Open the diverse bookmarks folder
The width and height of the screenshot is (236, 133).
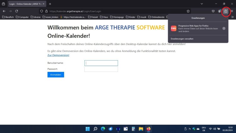coord(36,17)
